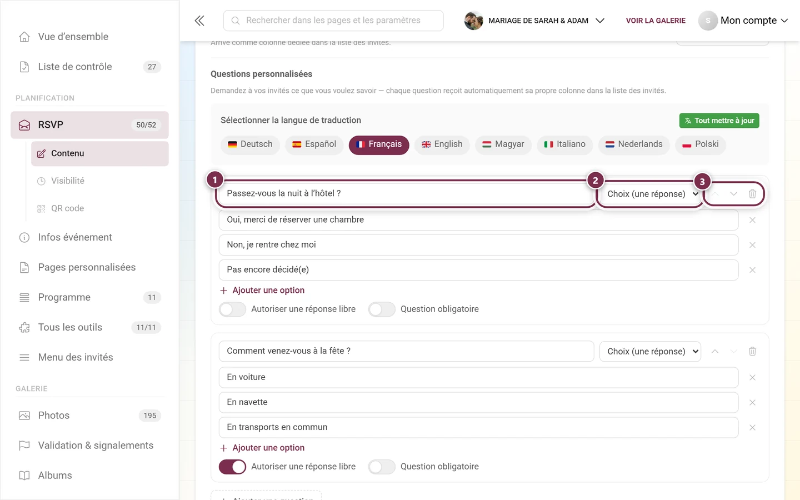Open the Mon compte dropdown
The height and width of the screenshot is (500, 800).
(x=743, y=21)
